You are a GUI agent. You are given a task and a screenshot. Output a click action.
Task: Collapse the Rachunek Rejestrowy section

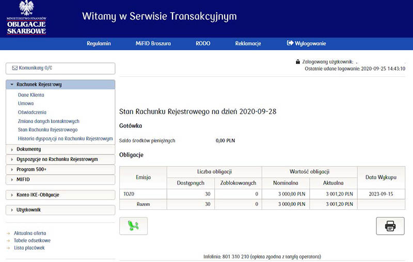point(60,85)
